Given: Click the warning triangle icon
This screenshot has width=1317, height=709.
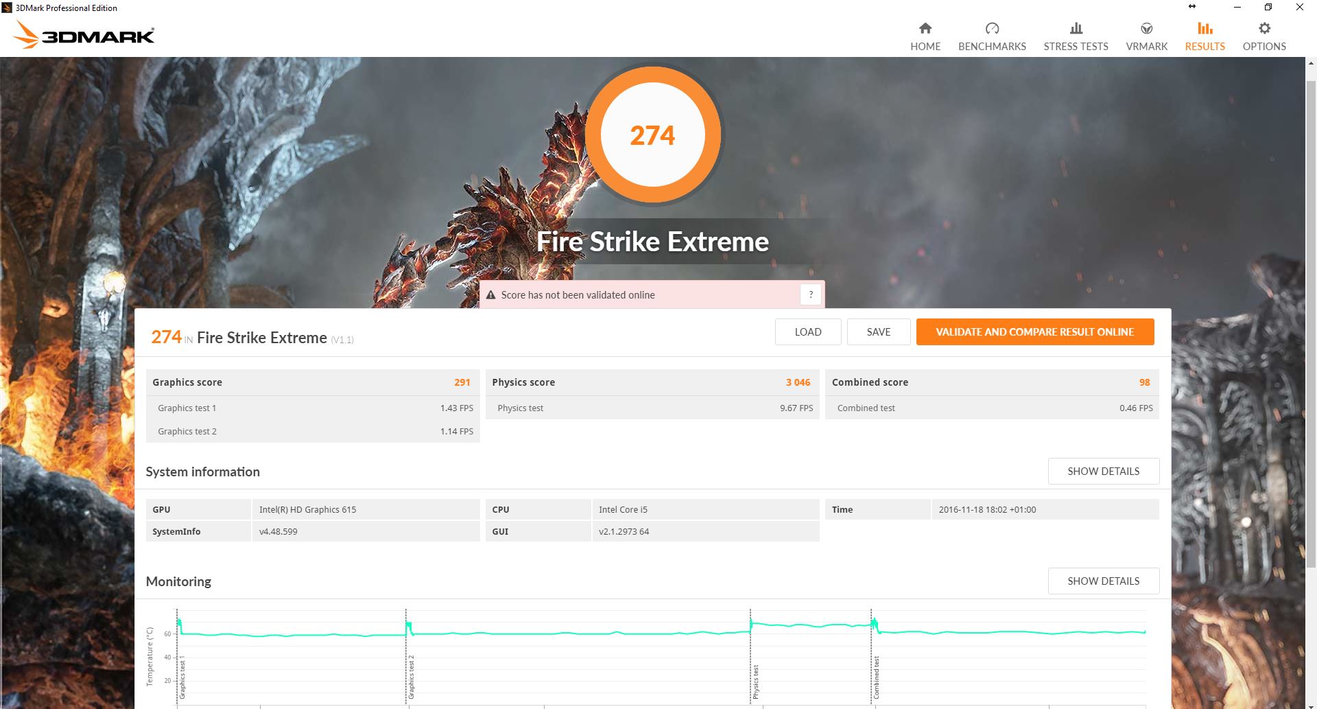Looking at the screenshot, I should [x=490, y=295].
